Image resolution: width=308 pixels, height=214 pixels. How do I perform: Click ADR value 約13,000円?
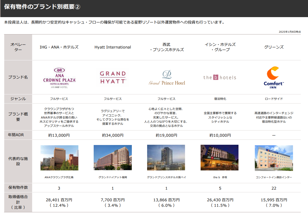(59, 135)
